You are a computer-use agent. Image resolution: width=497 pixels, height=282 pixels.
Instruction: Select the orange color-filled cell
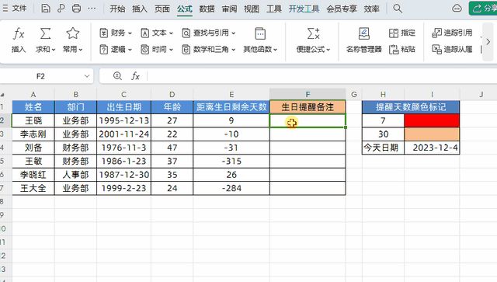point(432,134)
